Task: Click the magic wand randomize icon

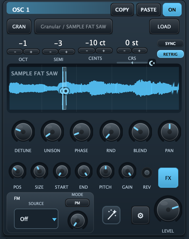Action: tap(111, 215)
